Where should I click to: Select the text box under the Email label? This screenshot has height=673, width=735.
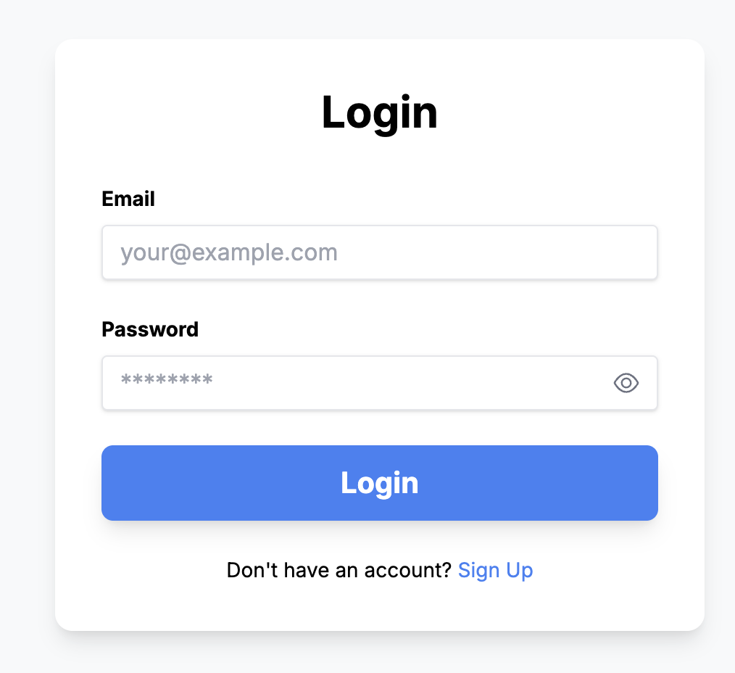point(379,252)
